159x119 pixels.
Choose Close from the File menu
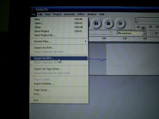59,27
